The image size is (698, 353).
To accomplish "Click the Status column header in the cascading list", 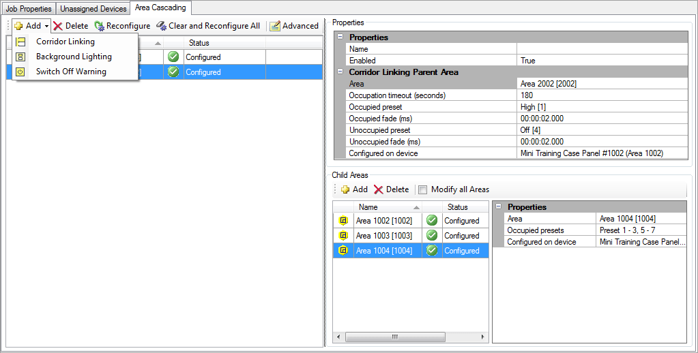I will [x=224, y=43].
